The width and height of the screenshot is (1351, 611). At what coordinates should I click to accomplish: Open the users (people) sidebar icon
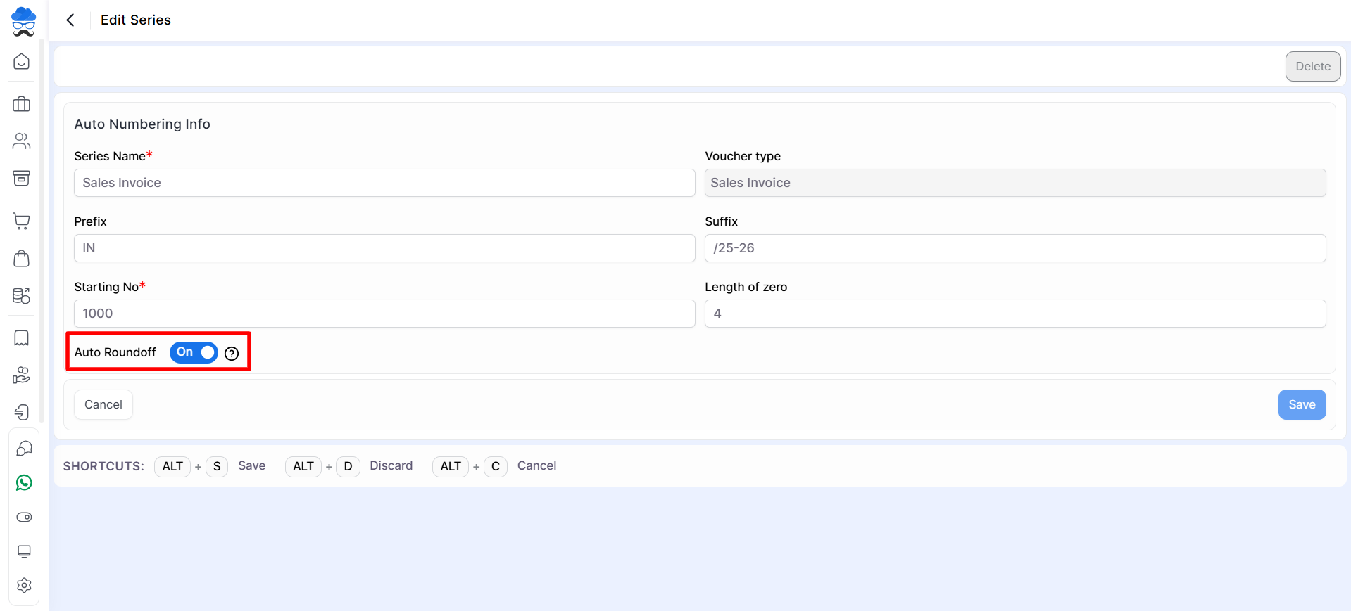tap(22, 141)
